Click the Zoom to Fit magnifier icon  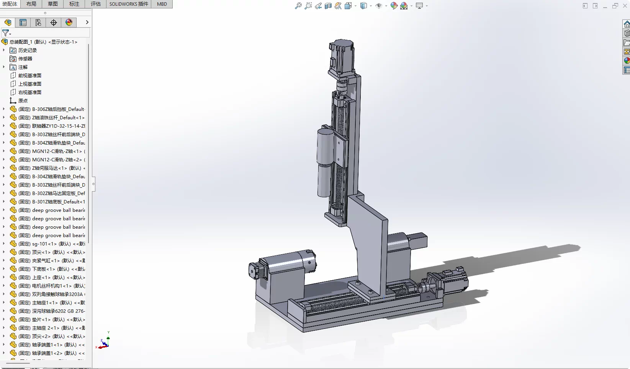(298, 6)
